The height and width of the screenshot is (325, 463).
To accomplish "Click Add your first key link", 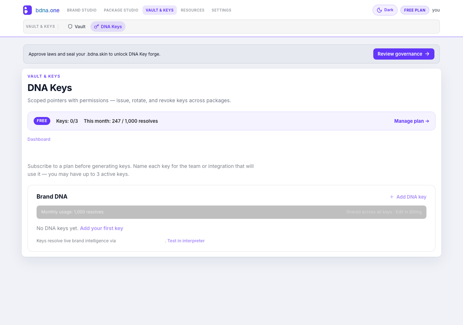I will tap(101, 228).
